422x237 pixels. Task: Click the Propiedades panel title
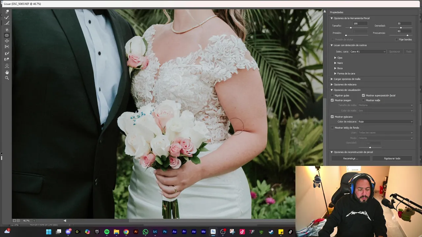pyautogui.click(x=337, y=12)
